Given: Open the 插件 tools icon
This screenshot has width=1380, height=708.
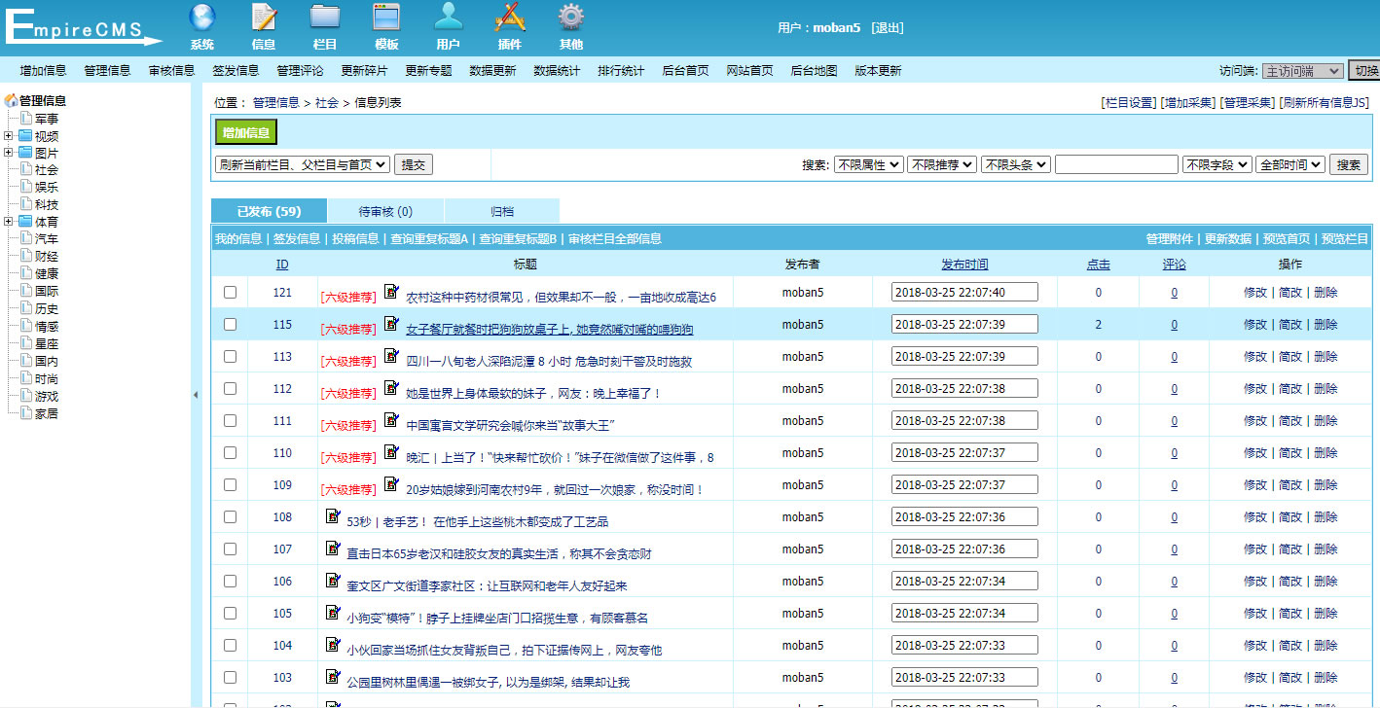Looking at the screenshot, I should 510,17.
